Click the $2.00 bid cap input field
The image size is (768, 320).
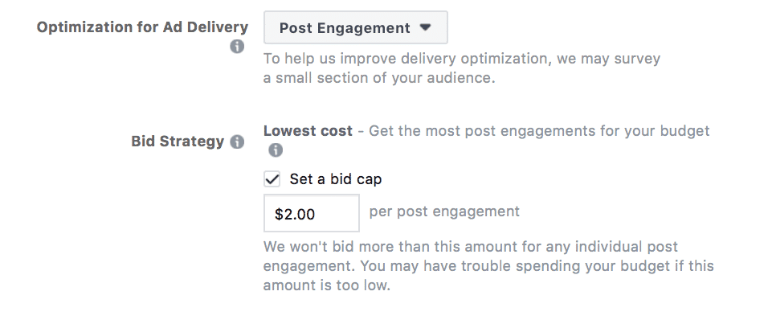point(312,213)
